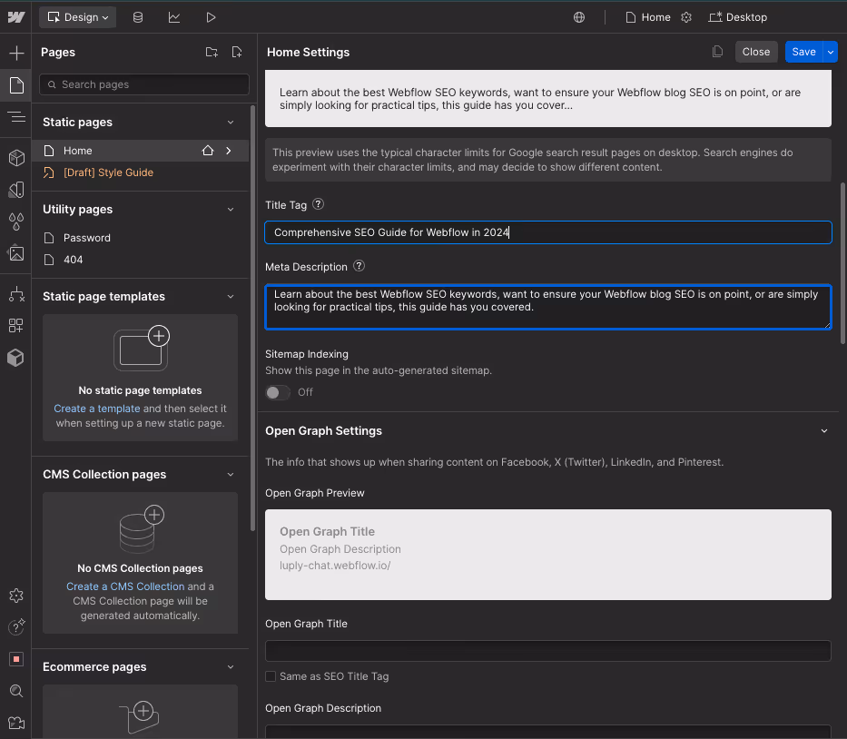
Task: Open the CMS database icon in top bar
Action: 138,17
